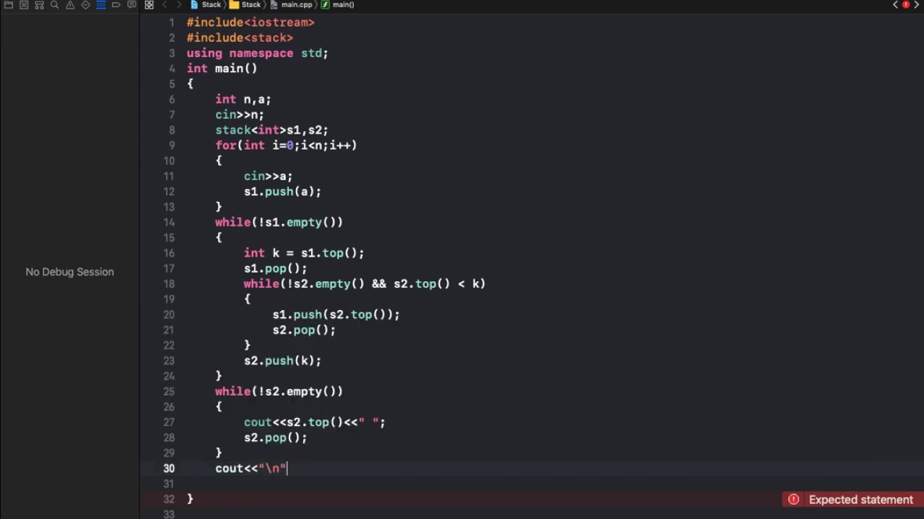Click on stack<int>s1,s2; declaration
The height and width of the screenshot is (519, 924).
[271, 130]
